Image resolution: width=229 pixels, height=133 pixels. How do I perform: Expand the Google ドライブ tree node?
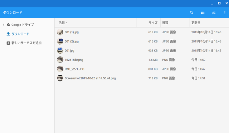[x=4, y=25]
